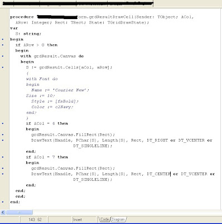Click the 'S: string;' declaration
The image size is (222, 224).
[28, 34]
